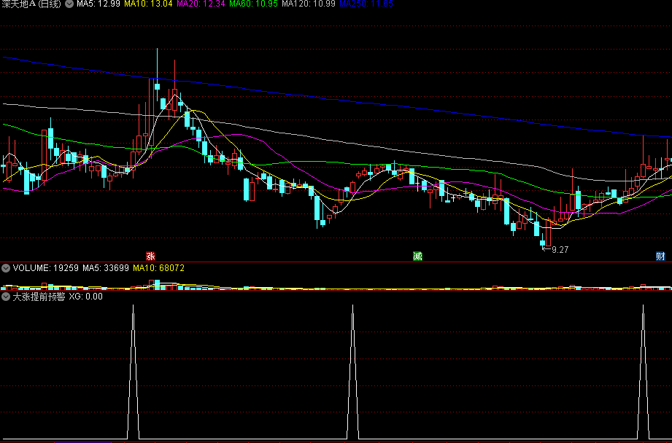
Task: Click the MA10: 13.04 moving average label
Action: (149, 4)
